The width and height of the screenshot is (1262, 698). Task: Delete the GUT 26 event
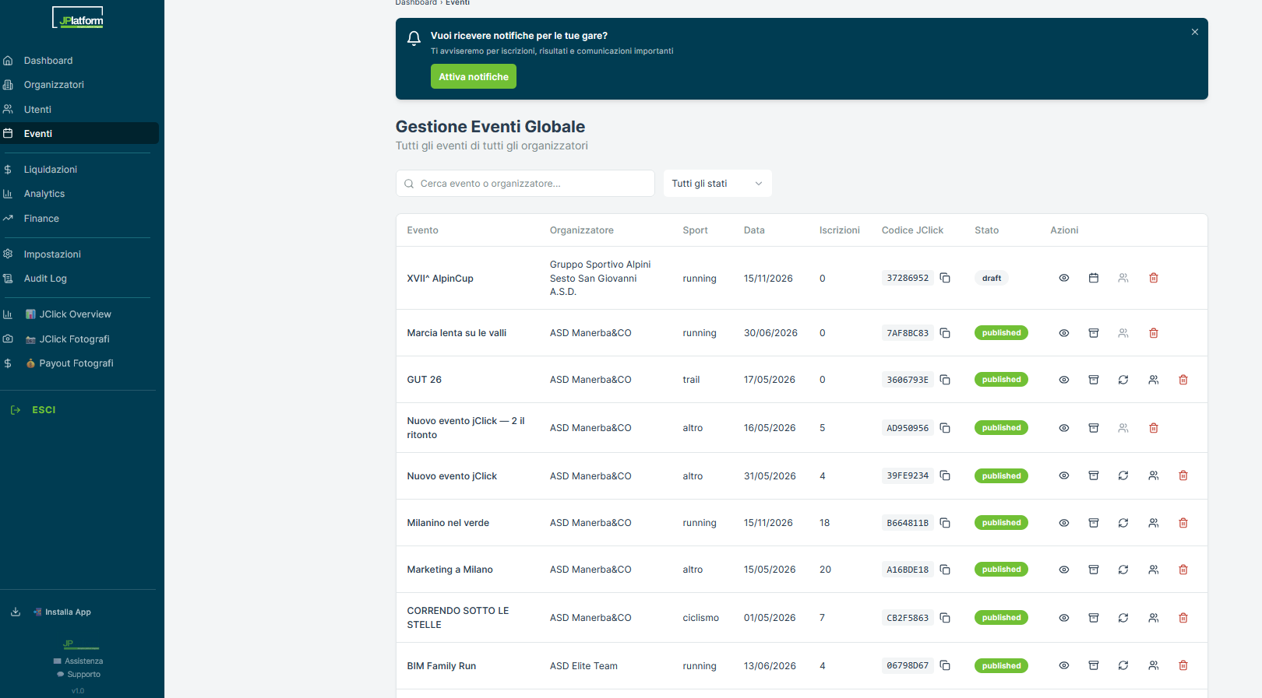pos(1183,380)
